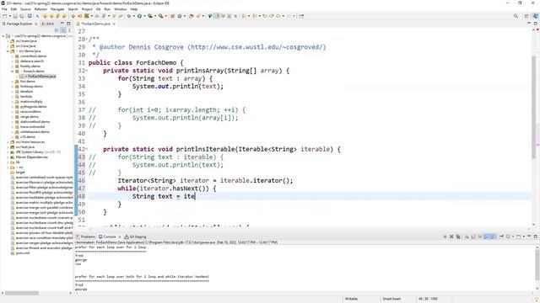
Task: Collapse the src/demo/java folder
Action: [8, 50]
